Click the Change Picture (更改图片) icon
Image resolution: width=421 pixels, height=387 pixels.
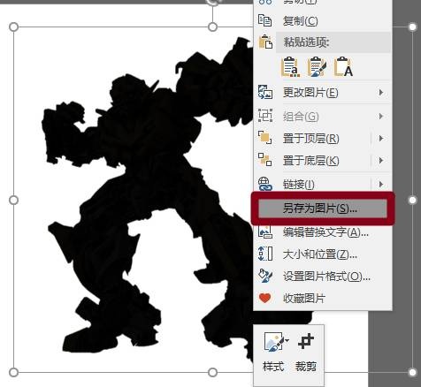265,92
